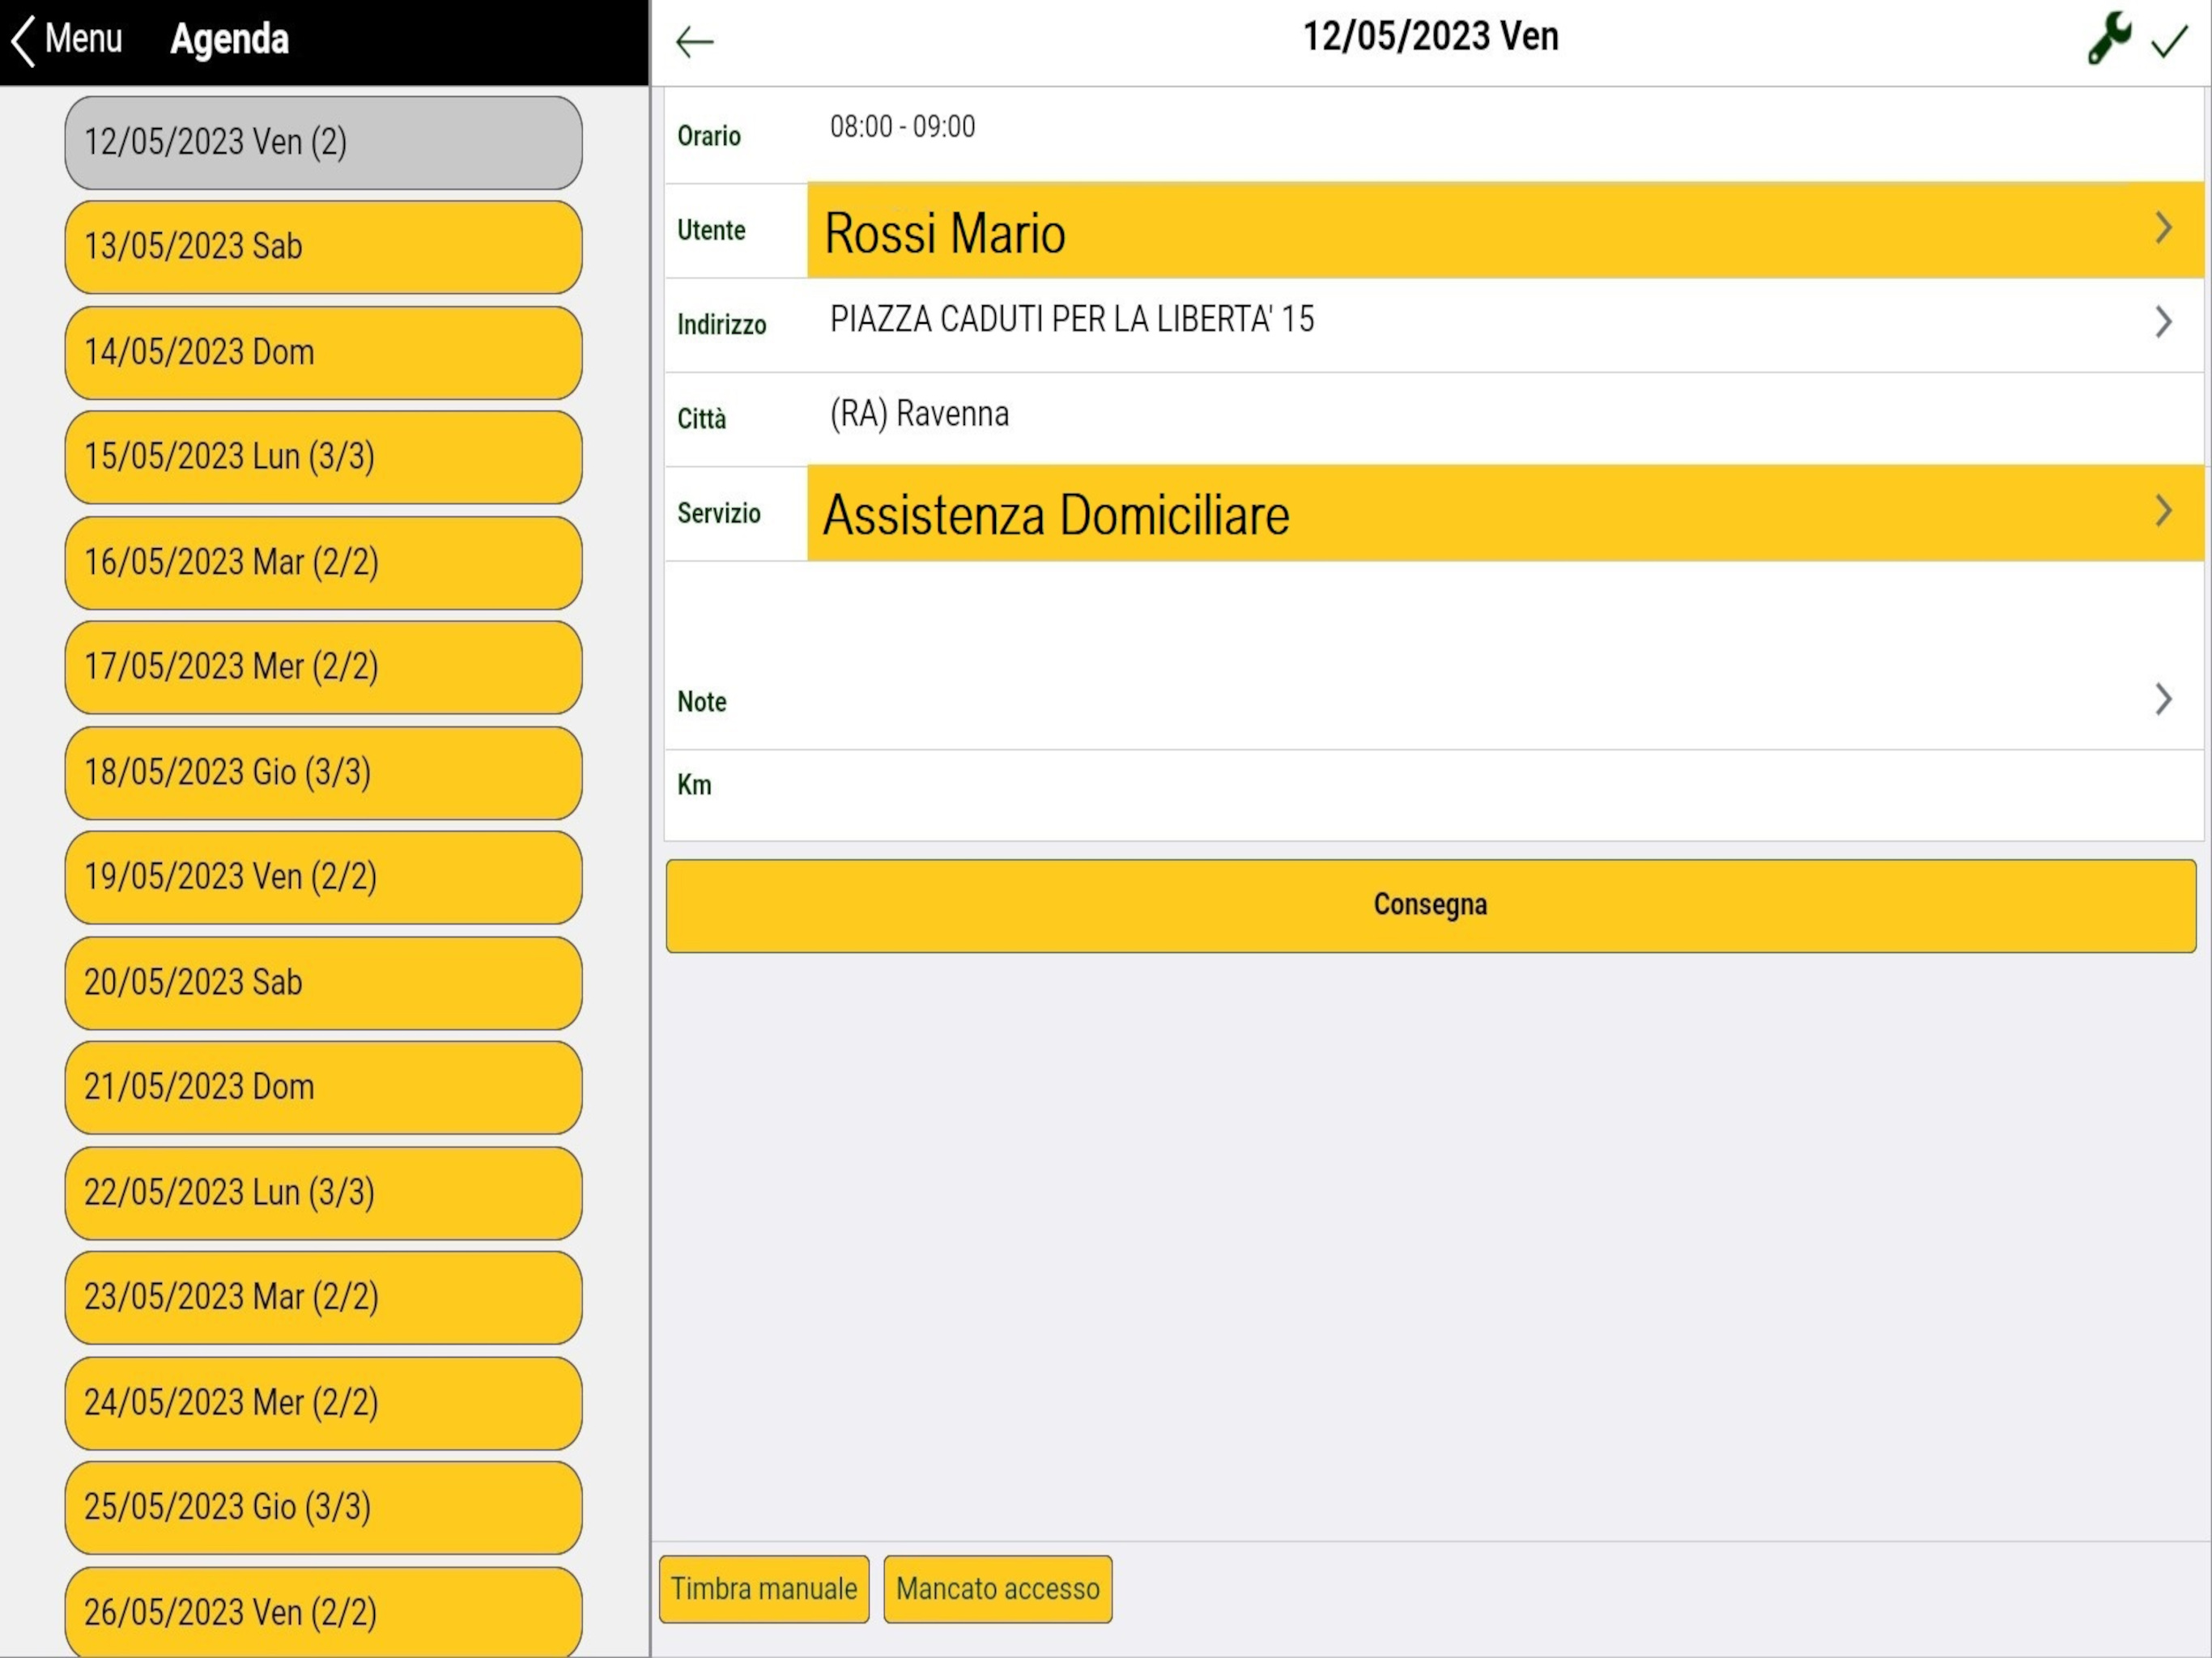This screenshot has height=1658, width=2212.
Task: Expand the Indirizzo row chevron
Action: 2163,322
